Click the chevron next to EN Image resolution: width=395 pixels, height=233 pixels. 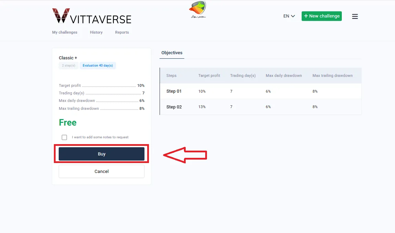click(x=292, y=16)
